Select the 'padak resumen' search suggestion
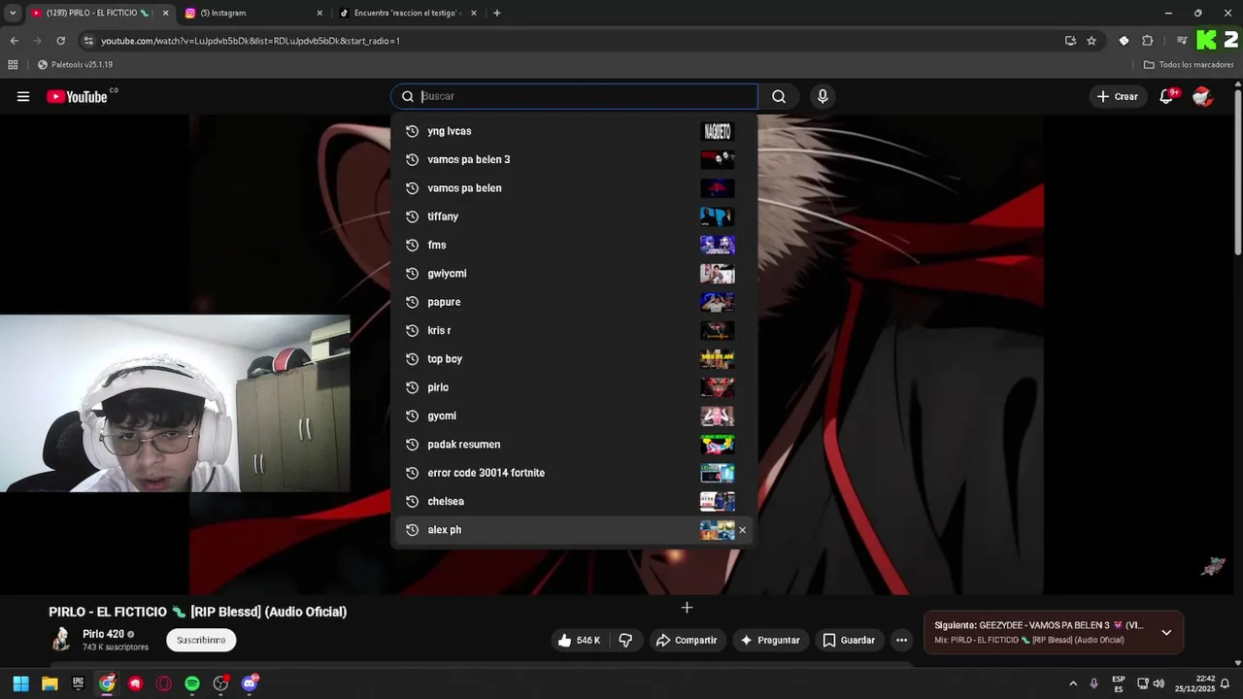1243x699 pixels. [573, 445]
